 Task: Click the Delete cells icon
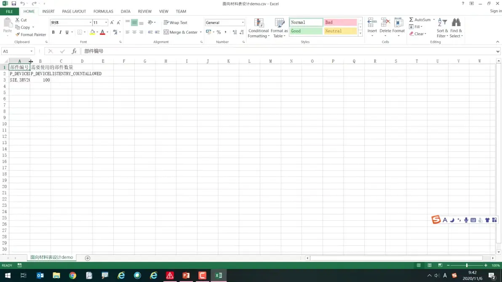pos(385,23)
